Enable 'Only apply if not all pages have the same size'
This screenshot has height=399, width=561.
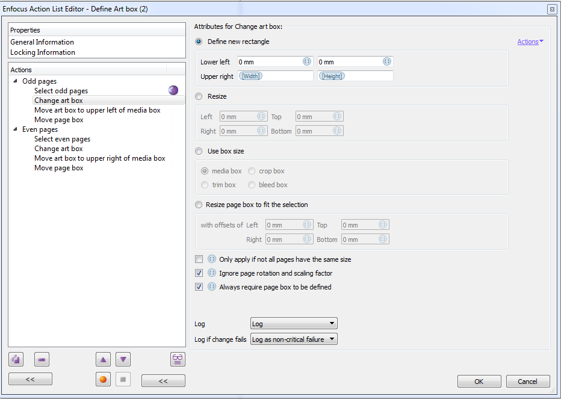point(199,259)
